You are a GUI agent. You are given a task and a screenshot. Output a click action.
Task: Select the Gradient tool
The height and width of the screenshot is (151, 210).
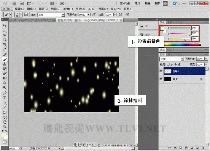pos(5,78)
